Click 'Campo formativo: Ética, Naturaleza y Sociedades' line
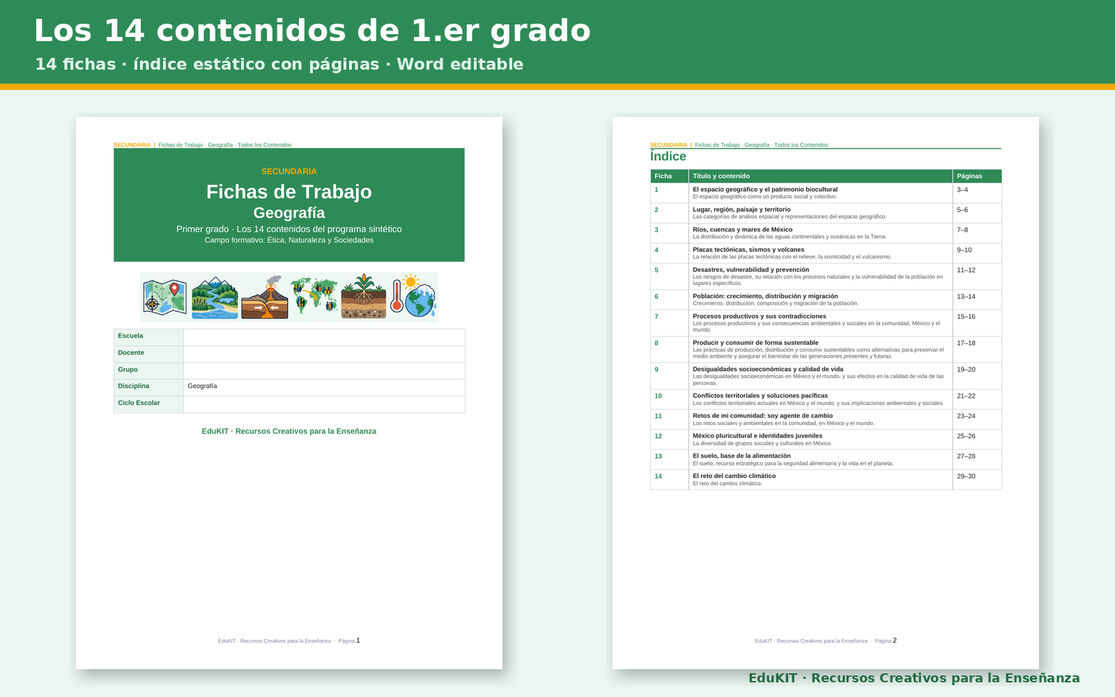Image resolution: width=1115 pixels, height=697 pixels. click(289, 240)
